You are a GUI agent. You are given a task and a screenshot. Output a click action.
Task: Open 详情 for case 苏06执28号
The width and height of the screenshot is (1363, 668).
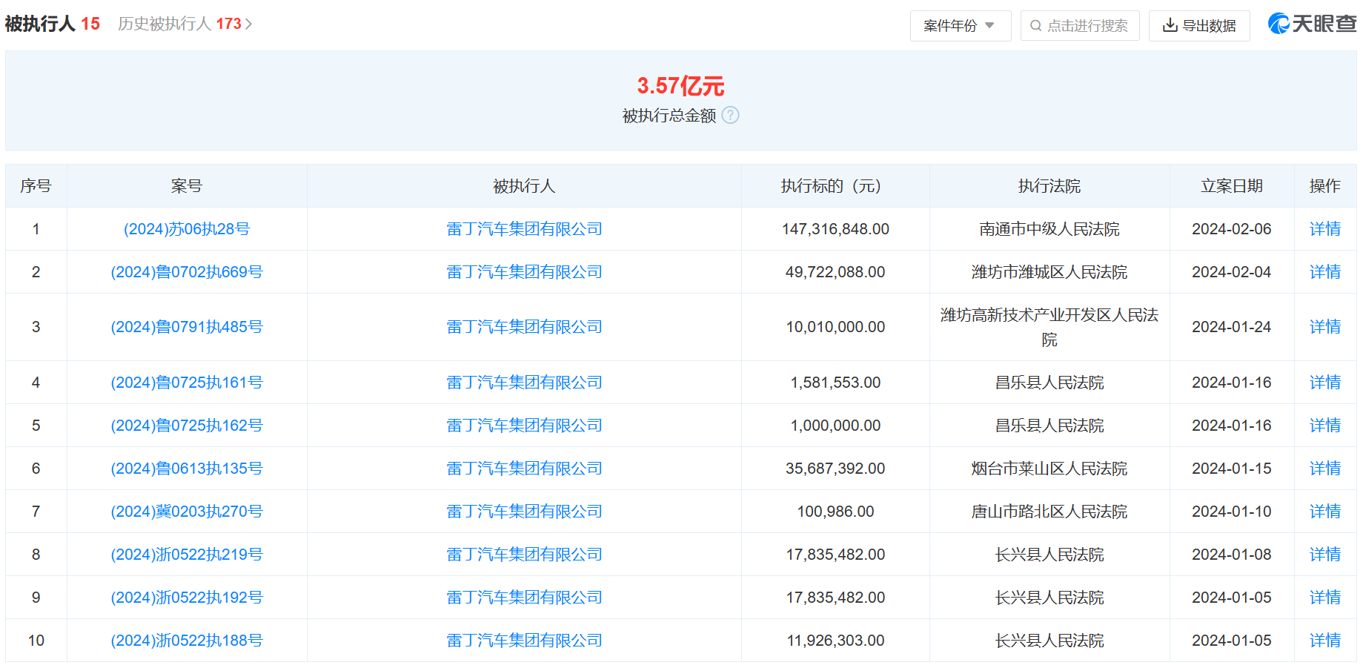click(x=1324, y=229)
